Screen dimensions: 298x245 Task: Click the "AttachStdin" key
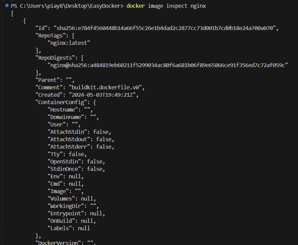tap(67, 132)
